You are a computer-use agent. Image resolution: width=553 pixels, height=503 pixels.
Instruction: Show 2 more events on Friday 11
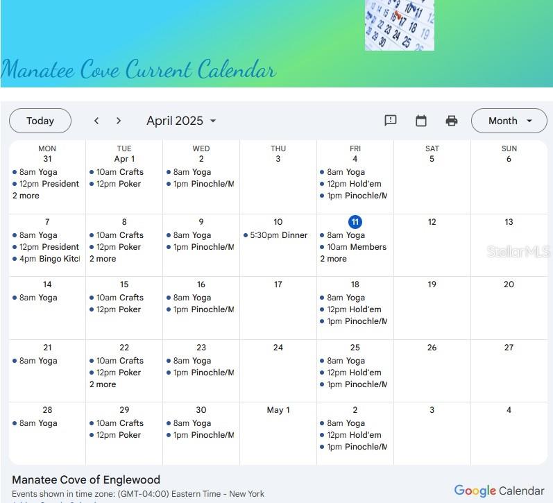[x=334, y=259]
